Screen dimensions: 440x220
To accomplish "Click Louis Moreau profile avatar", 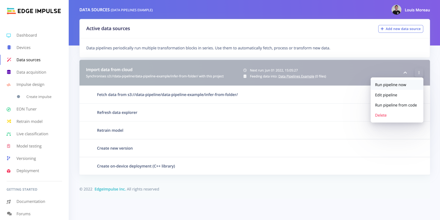I will coord(396,10).
